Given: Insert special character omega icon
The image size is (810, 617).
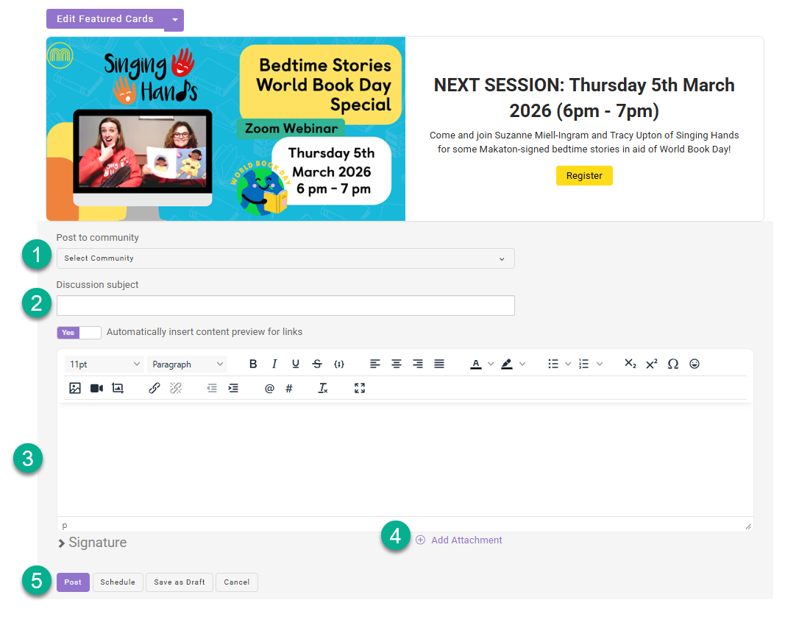Looking at the screenshot, I should point(672,364).
